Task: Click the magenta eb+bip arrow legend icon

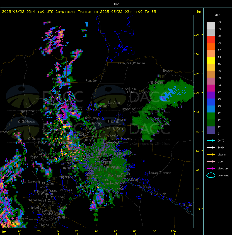Action: (x=211, y=169)
